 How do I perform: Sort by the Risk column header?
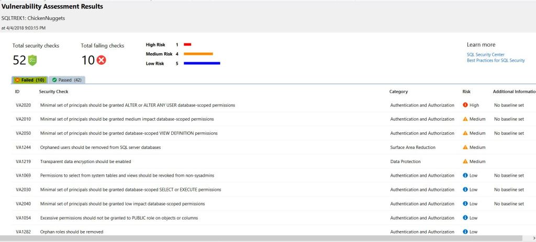tap(466, 92)
